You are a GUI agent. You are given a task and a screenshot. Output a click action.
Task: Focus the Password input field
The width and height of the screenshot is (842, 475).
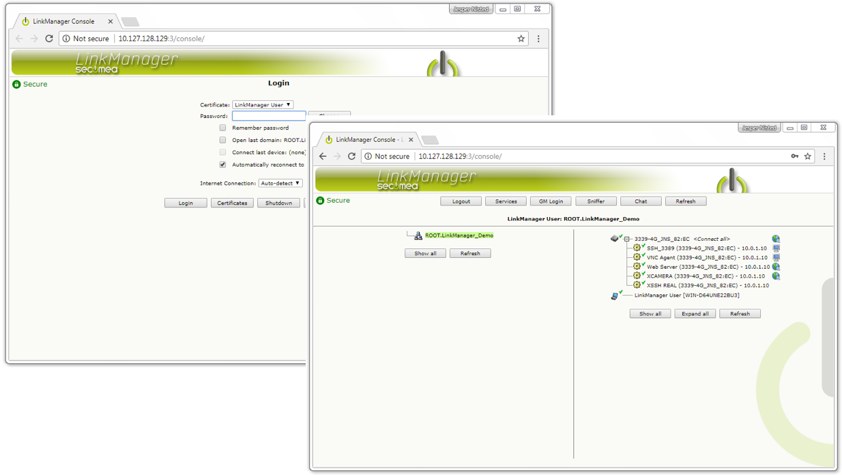[269, 116]
